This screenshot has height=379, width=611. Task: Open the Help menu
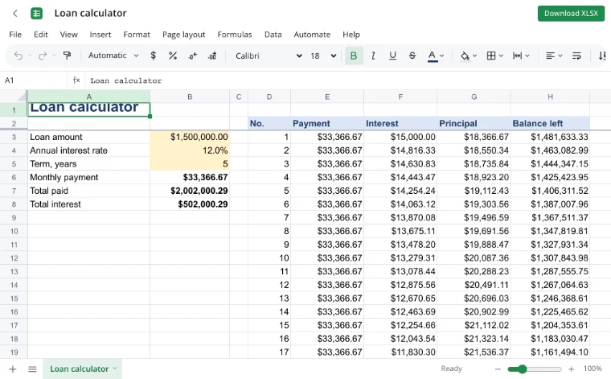click(x=351, y=35)
